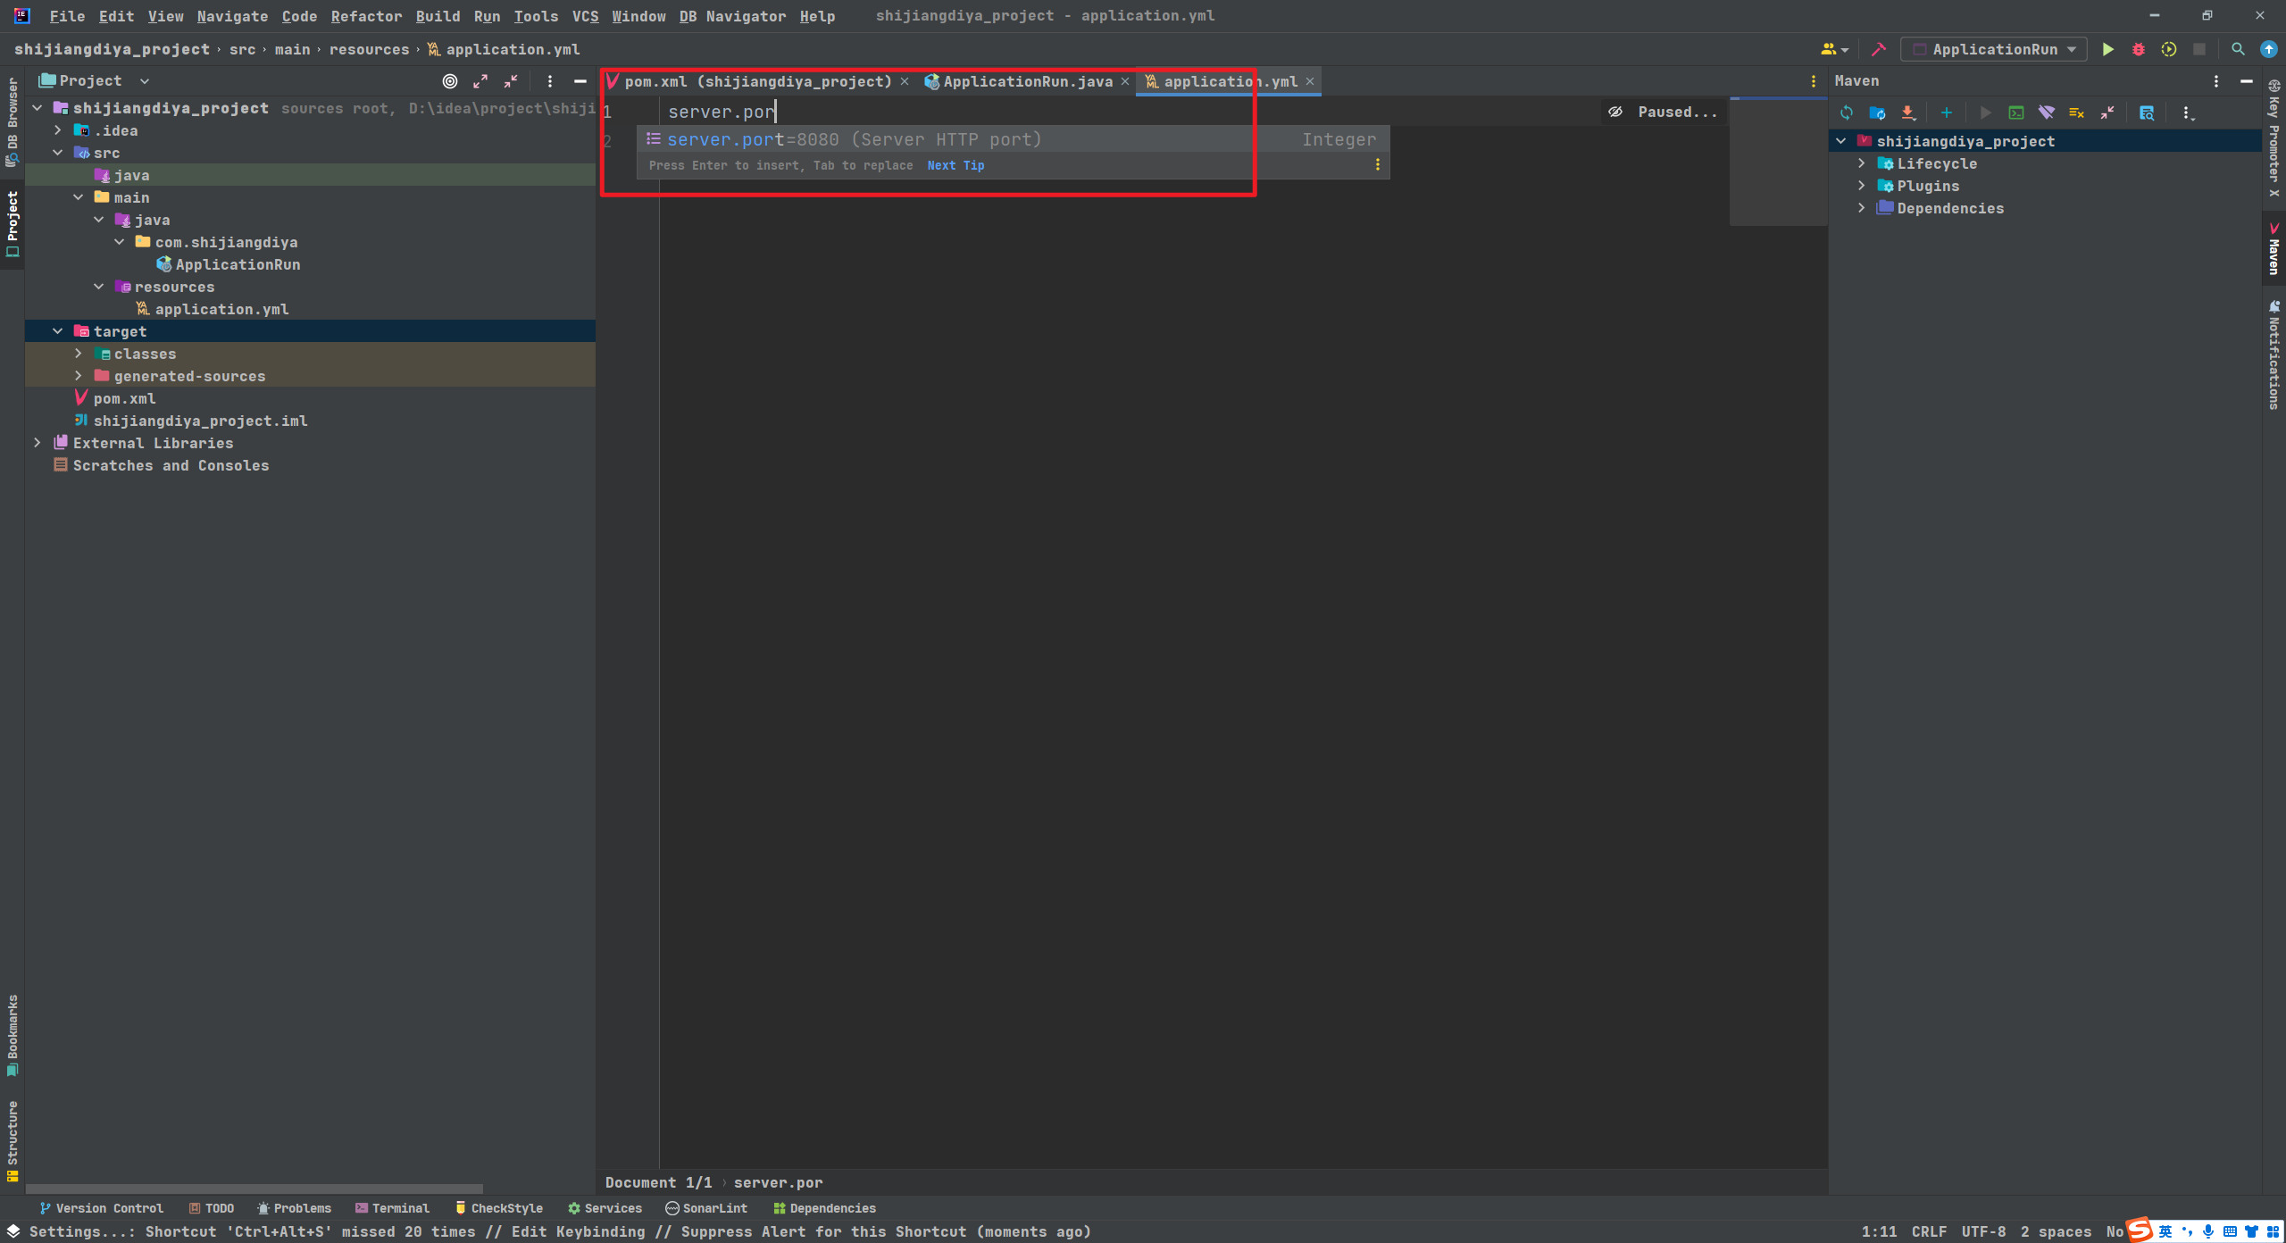Click the Rerun application icon in Maven toolbar
Viewport: 2286px width, 1243px height.
(x=1851, y=112)
